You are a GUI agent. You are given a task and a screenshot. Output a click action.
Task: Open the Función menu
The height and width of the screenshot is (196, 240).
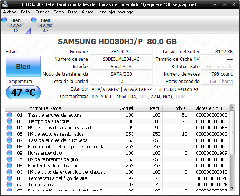coord(43,12)
